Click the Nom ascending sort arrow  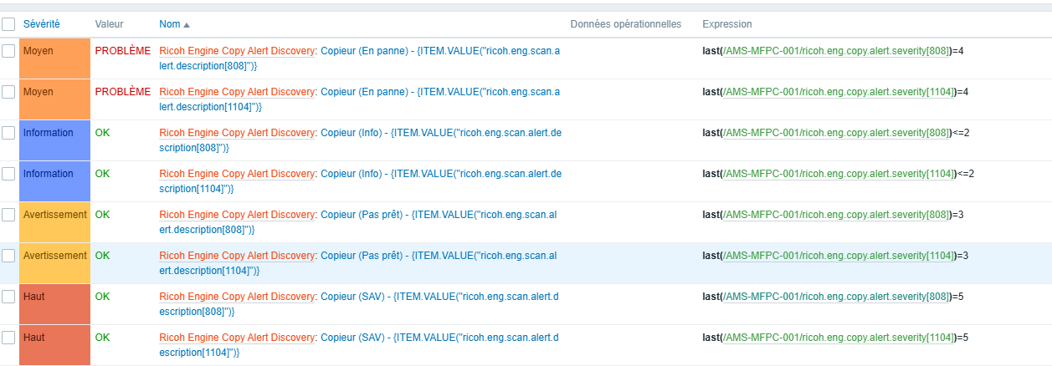tap(186, 25)
